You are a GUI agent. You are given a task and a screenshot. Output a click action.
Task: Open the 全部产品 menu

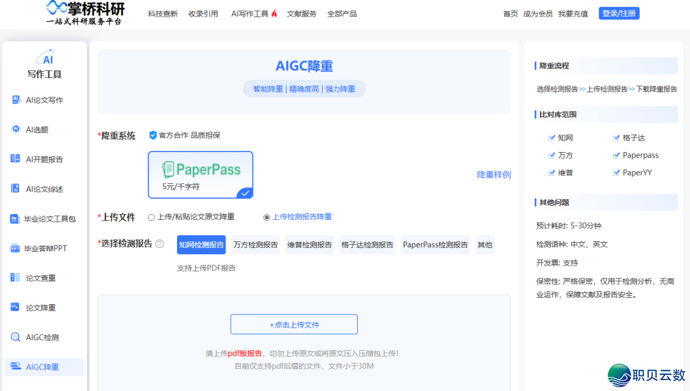[342, 13]
